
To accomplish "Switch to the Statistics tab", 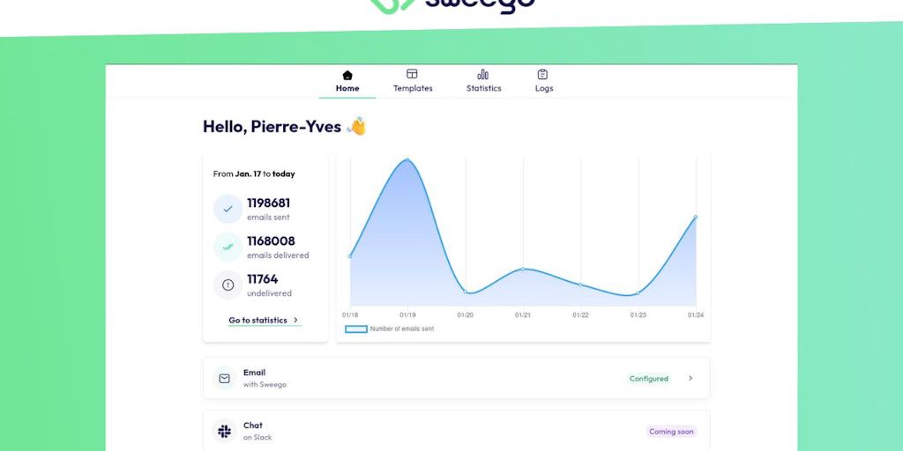I will [x=483, y=88].
